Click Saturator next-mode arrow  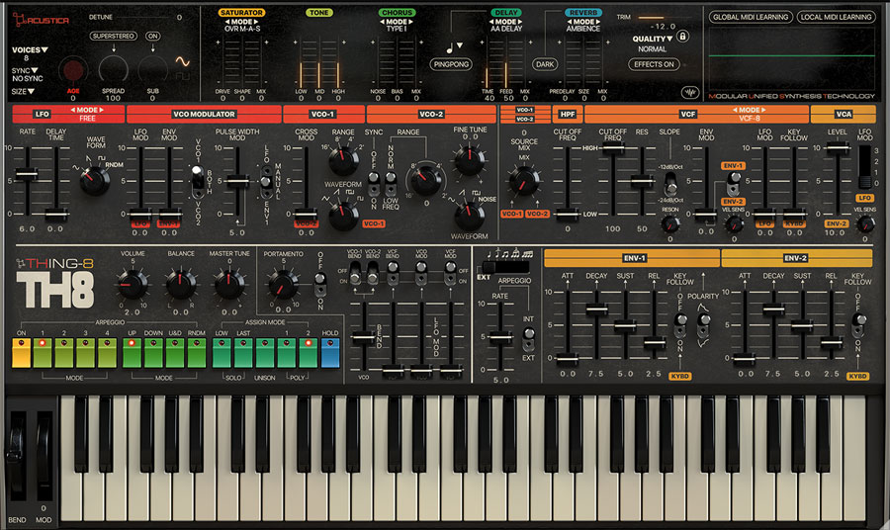[x=256, y=22]
